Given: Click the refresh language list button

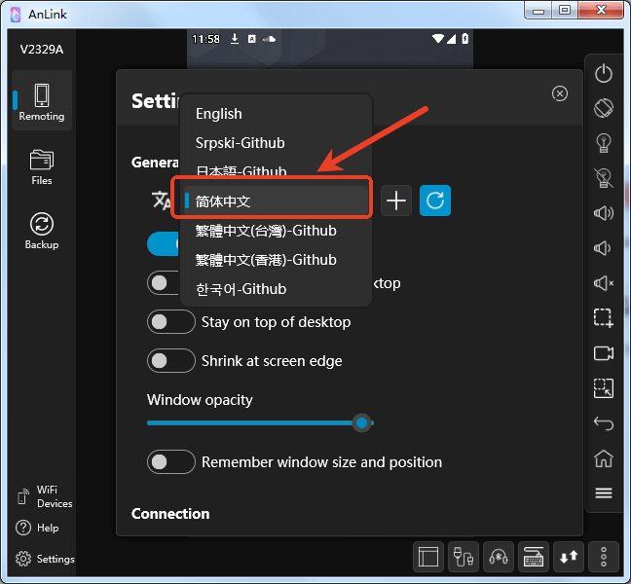Looking at the screenshot, I should pyautogui.click(x=435, y=201).
